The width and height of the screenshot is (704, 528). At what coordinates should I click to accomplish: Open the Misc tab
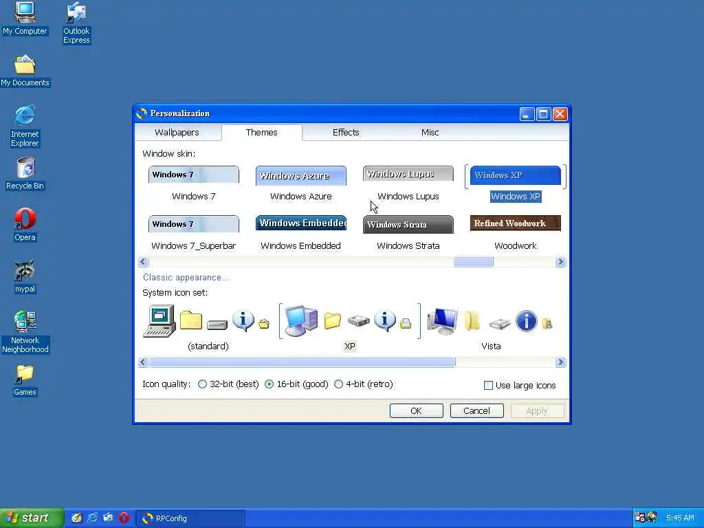coord(430,133)
